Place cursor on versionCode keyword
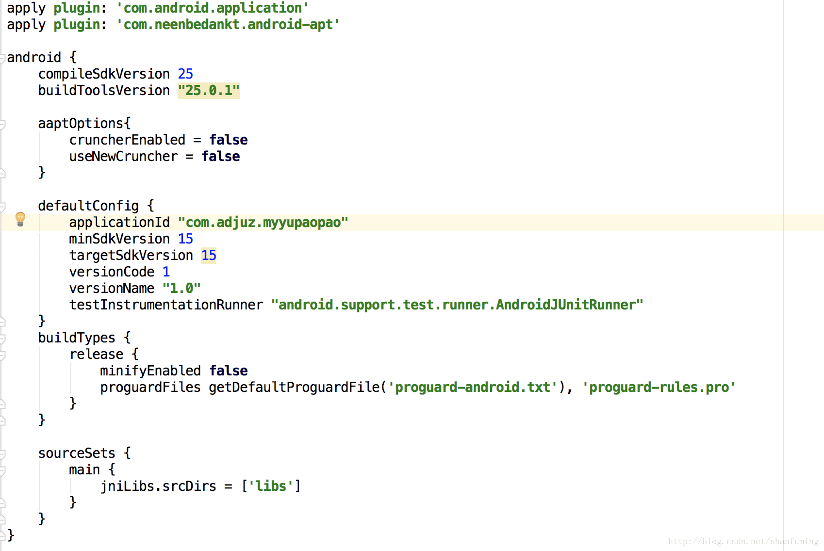Image resolution: width=824 pixels, height=551 pixels. tap(112, 272)
